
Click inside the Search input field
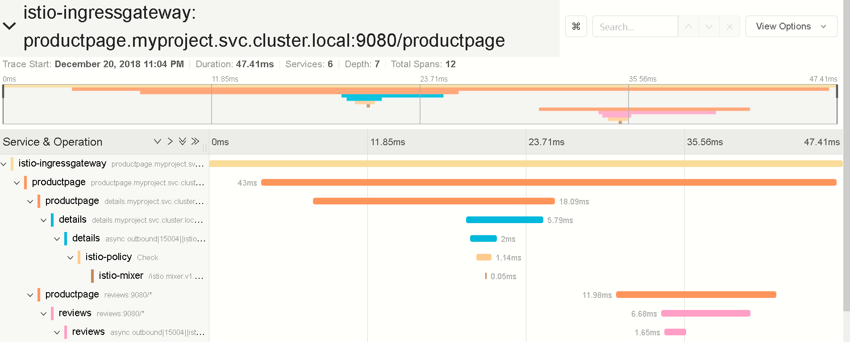635,26
